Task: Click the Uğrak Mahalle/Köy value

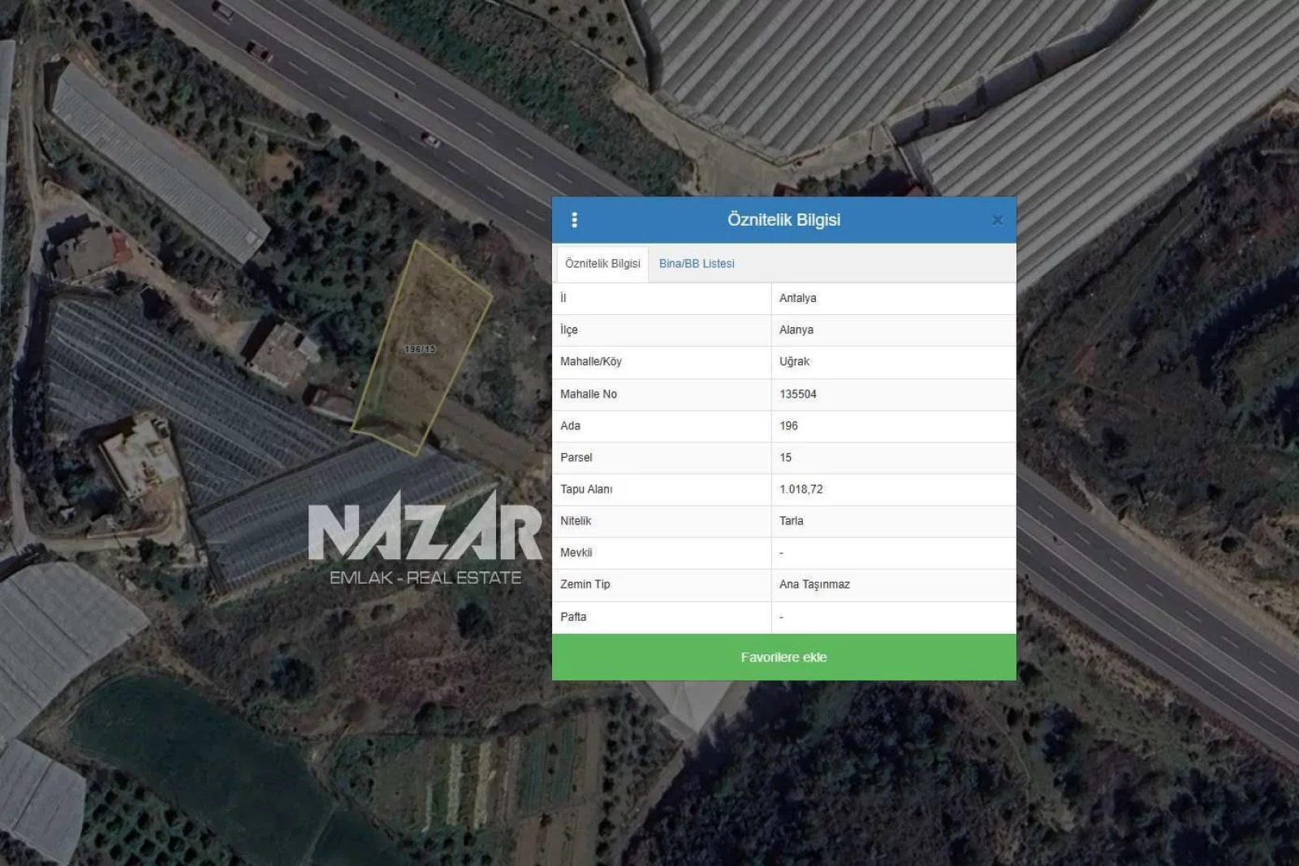Action: (x=794, y=361)
